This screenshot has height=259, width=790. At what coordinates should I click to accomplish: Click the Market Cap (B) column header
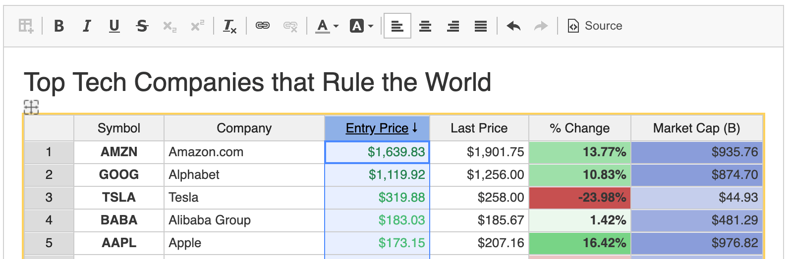697,129
